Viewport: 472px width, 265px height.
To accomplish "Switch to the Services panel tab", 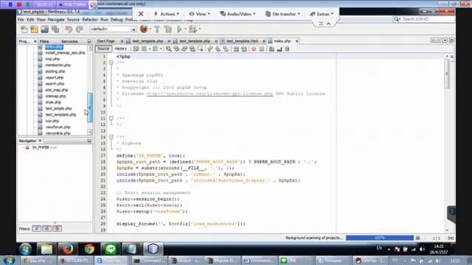I will click(69, 41).
